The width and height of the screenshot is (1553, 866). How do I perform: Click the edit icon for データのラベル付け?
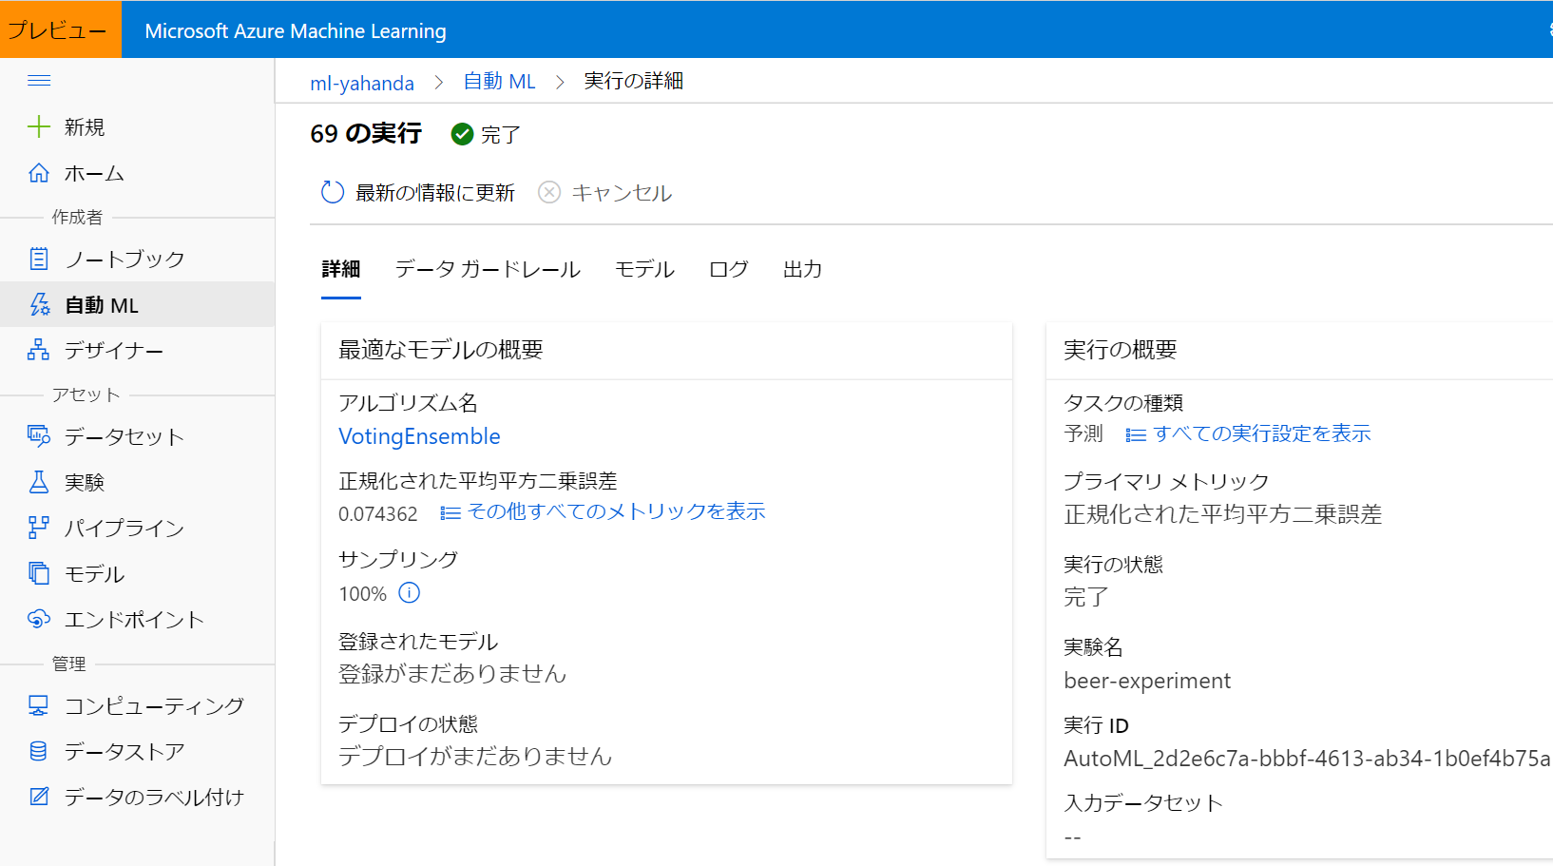[39, 797]
